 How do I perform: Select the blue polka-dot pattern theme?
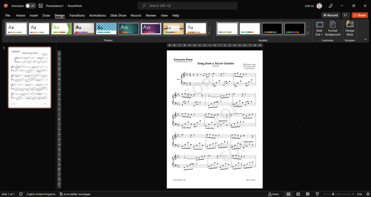106,29
